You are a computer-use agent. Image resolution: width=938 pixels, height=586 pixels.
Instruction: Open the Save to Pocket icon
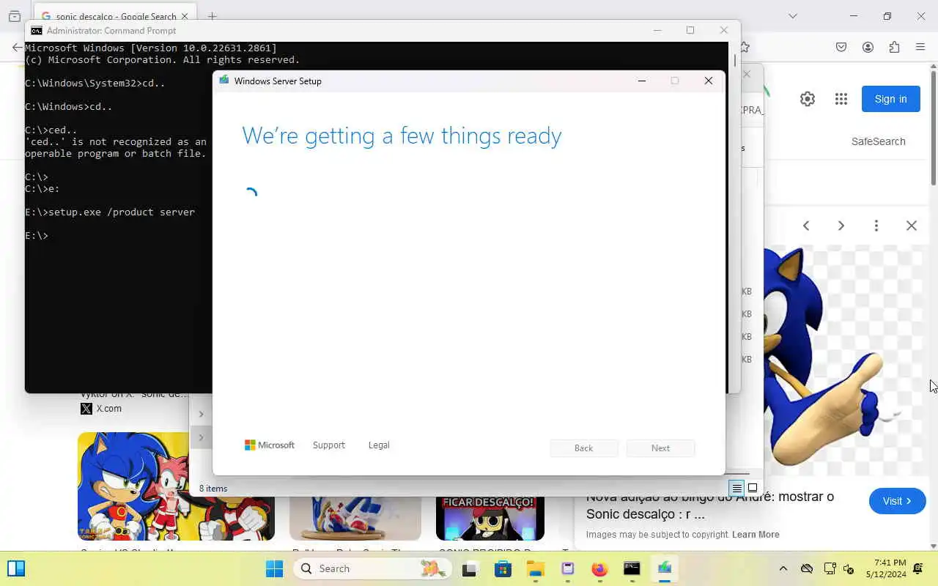[x=841, y=47]
